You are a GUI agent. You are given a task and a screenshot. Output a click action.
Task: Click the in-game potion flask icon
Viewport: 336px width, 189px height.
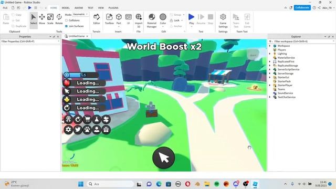tap(97, 119)
